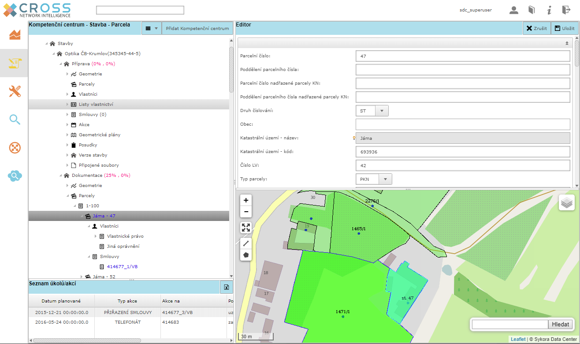Image resolution: width=580 pixels, height=344 pixels.
Task: Focus the top header search box
Action: (x=140, y=10)
